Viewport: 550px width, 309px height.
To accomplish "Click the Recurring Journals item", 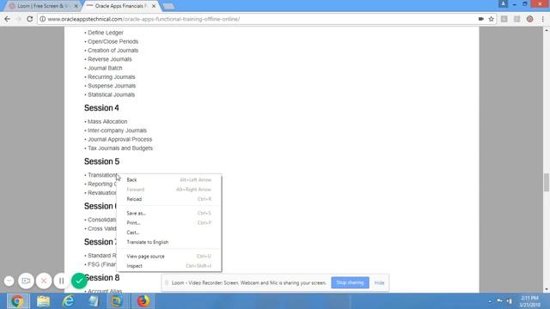I will [111, 77].
